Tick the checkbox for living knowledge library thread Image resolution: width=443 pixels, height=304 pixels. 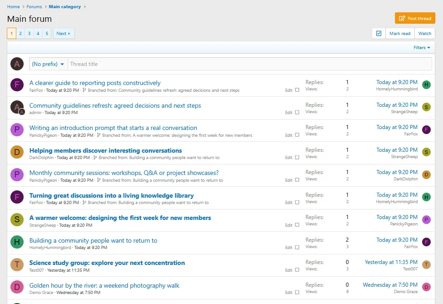coord(297,202)
